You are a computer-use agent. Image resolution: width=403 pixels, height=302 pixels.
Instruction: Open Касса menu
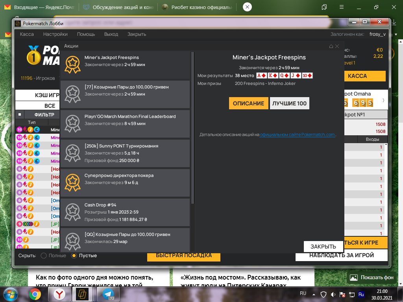[x=27, y=34]
